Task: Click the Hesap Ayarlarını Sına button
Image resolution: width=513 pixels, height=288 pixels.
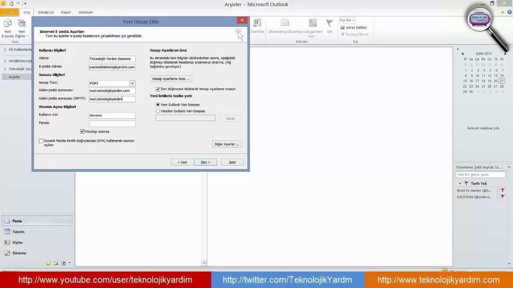Action: pos(171,79)
